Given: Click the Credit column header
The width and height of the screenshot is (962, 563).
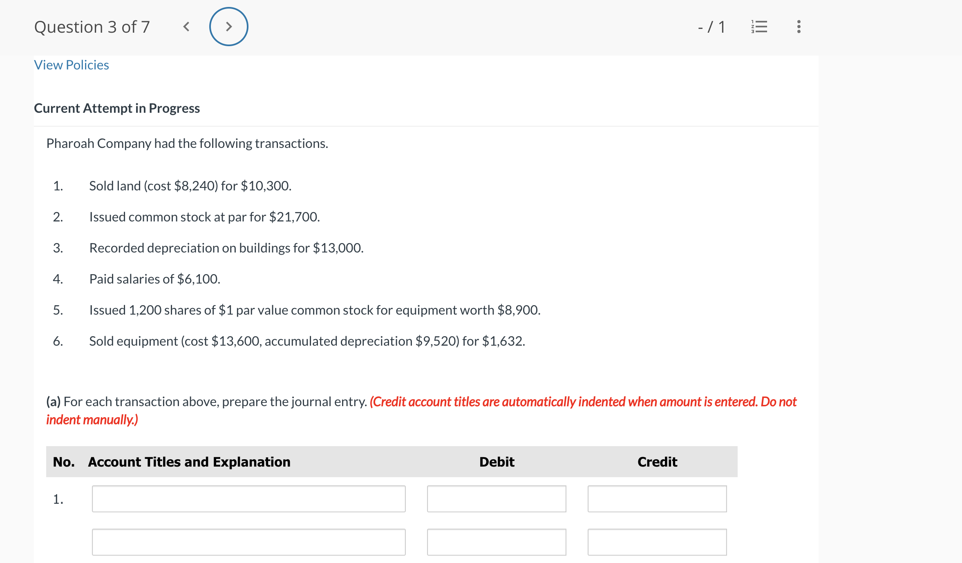Looking at the screenshot, I should (657, 462).
